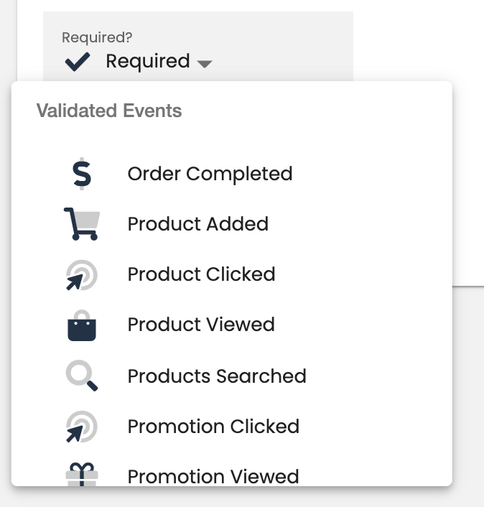Click the cursor target icon beside Product Clicked
484x507 pixels.
[x=81, y=274]
